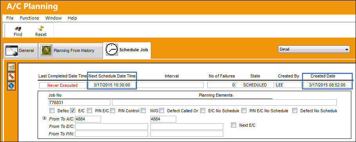Image resolution: width=356 pixels, height=142 pixels.
Task: Tick checkbox left of Defect No Schedule
Action: click(295, 111)
